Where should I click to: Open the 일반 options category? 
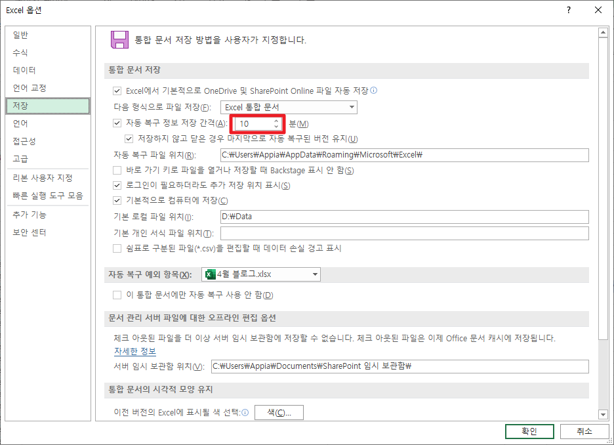pos(48,35)
